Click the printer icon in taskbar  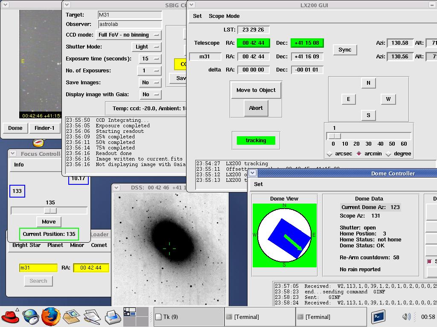(113, 316)
